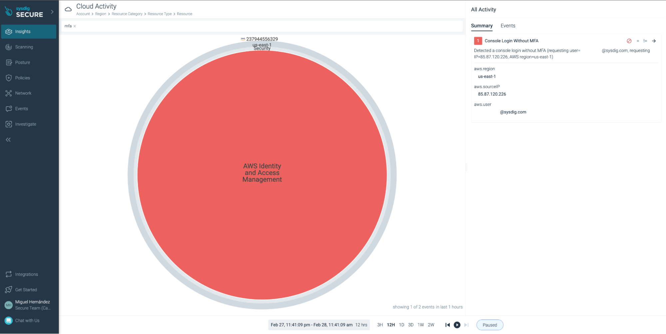Screen dimensions: 666x334
Task: Click the 85.87.120.226 source IP value
Action: [x=492, y=94]
